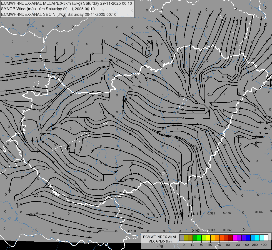Choose the dark green swatch after 12
This screenshot has height=250, width=272.
[x=195, y=237]
